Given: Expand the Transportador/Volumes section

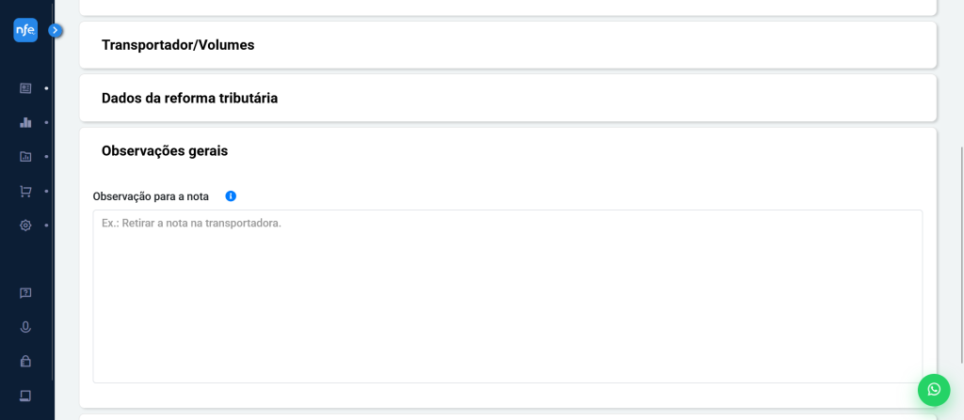Looking at the screenshot, I should click(x=507, y=45).
